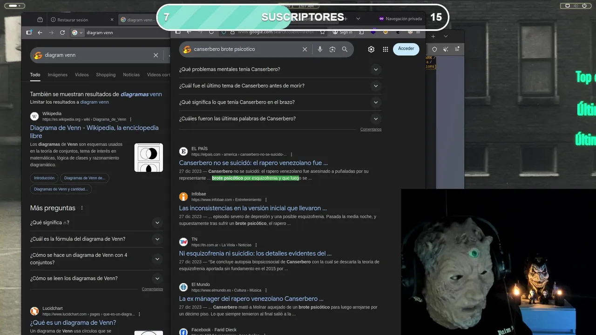Open the EL PAÍS result options (three dots)
The height and width of the screenshot is (335, 596).
pos(291,154)
